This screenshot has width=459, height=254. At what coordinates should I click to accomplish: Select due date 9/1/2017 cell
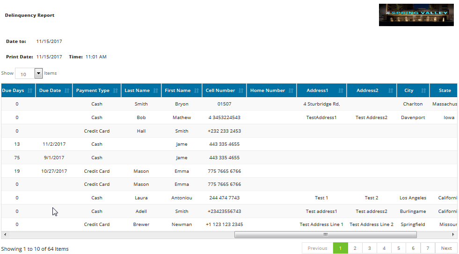point(54,158)
